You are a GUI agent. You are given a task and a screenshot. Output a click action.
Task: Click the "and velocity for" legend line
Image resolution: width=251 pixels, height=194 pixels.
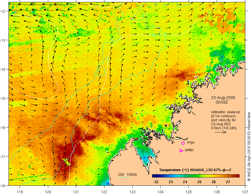223,120
